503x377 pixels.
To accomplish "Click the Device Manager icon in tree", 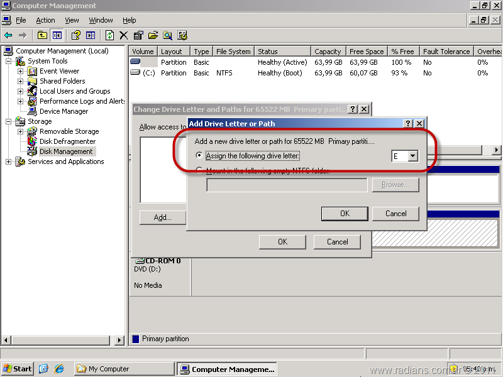I will [x=31, y=111].
